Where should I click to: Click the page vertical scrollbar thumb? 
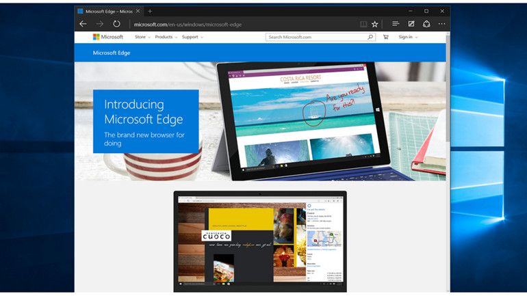(448, 88)
